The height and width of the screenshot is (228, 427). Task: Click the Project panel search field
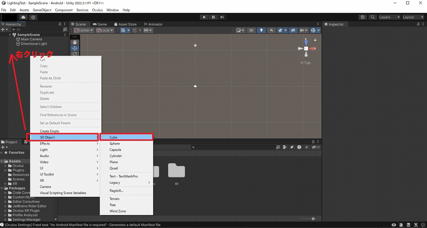pyautogui.click(x=234, y=147)
